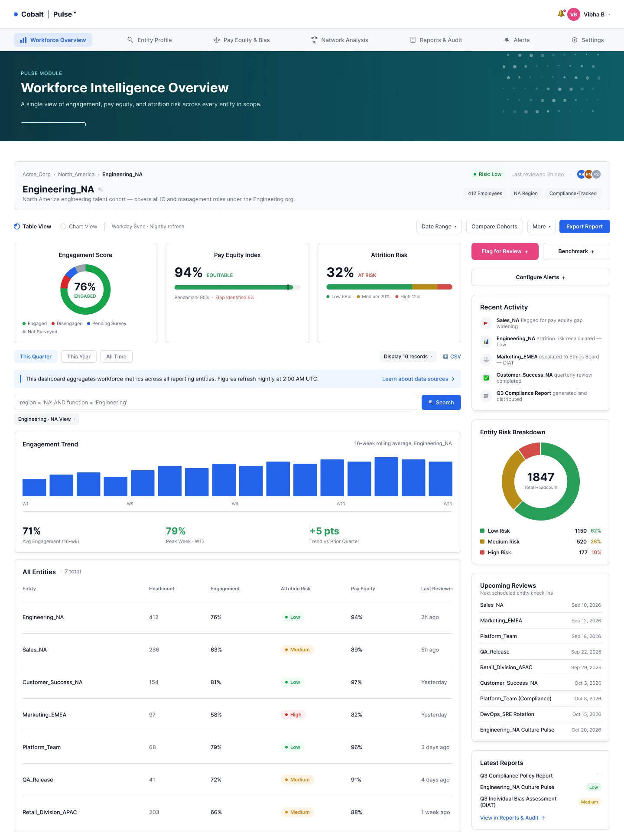
Task: Show This Quarter data
Action: point(36,357)
